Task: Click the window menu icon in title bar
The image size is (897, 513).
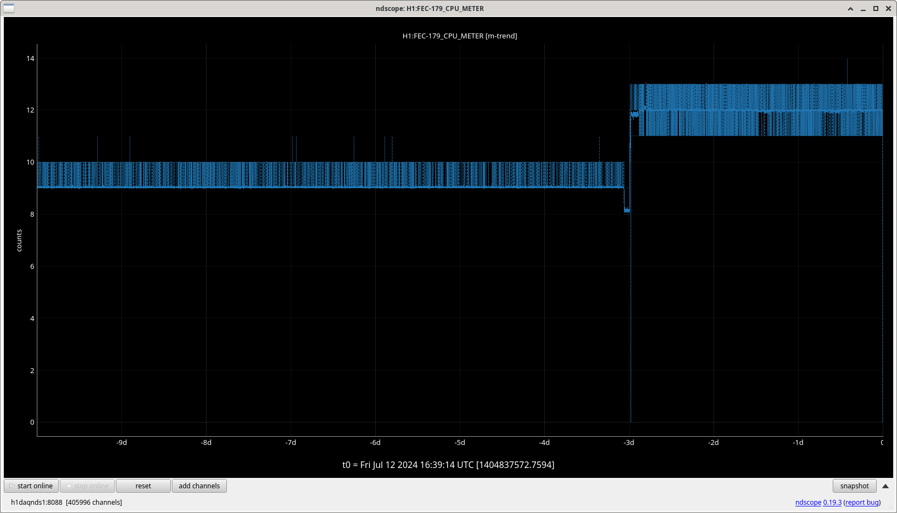Action: pyautogui.click(x=9, y=8)
